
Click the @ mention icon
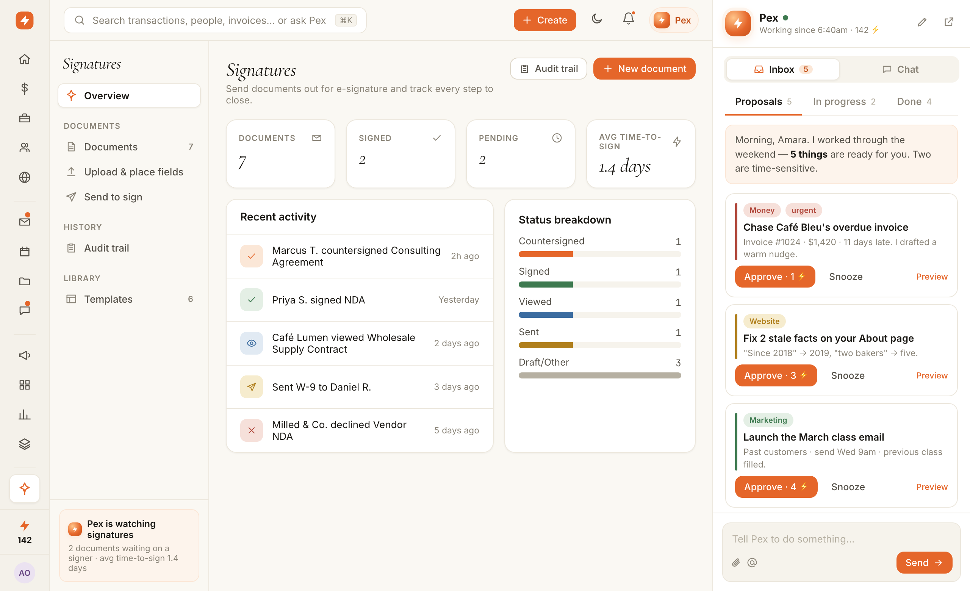tap(752, 563)
